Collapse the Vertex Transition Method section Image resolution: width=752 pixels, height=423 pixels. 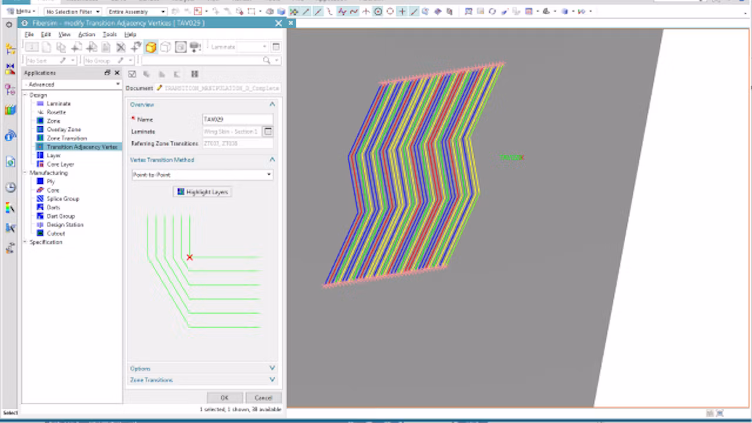[272, 160]
